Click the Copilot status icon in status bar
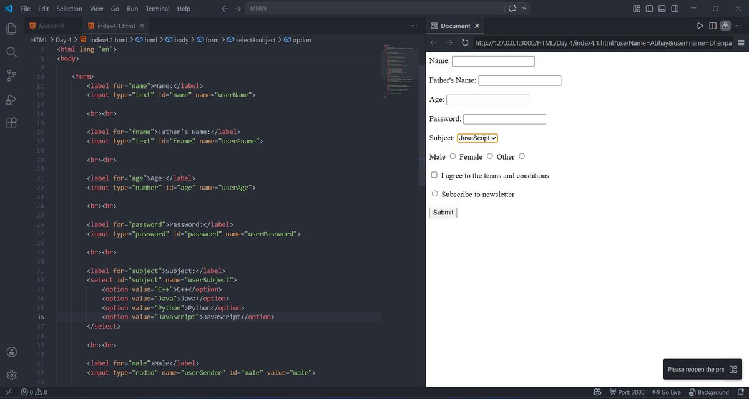Viewport: 749px width, 399px height. 597,392
